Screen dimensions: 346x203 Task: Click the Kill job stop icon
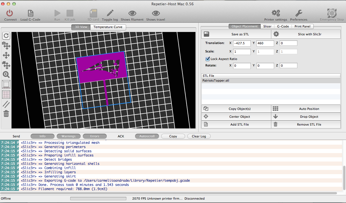[70, 13]
